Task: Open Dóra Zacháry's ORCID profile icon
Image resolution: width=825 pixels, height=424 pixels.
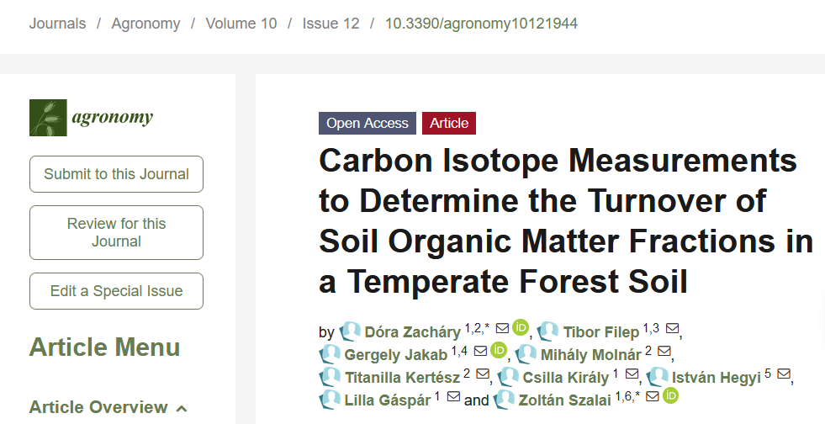Action: click(x=520, y=327)
